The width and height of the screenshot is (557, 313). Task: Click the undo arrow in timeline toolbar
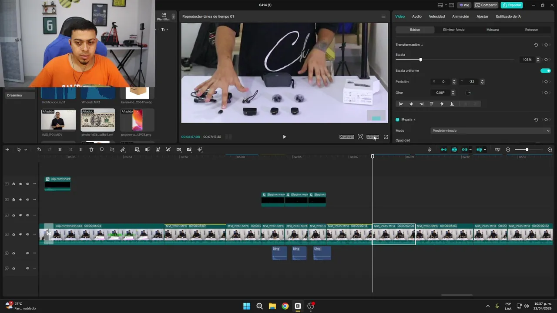[x=39, y=150]
